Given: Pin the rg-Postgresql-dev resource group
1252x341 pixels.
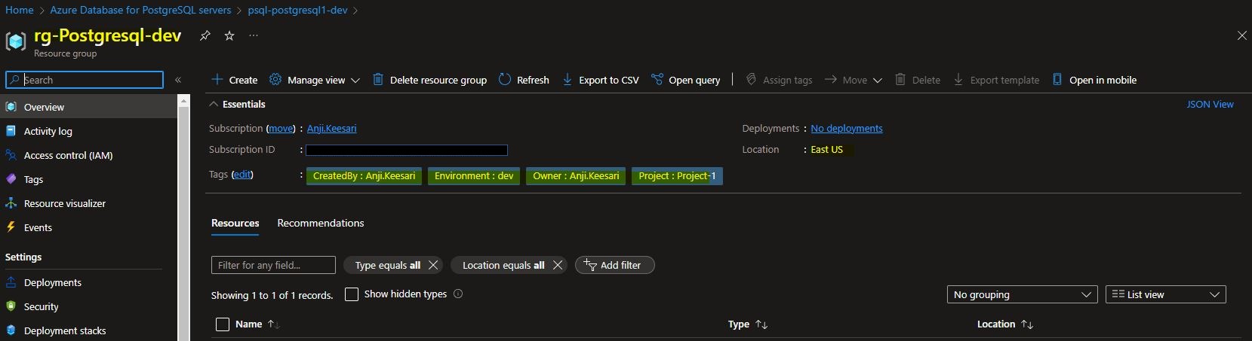Looking at the screenshot, I should click(205, 35).
